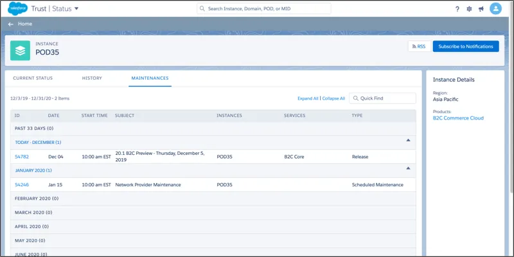
Task: Click the INSTANCES column header
Action: click(x=229, y=116)
